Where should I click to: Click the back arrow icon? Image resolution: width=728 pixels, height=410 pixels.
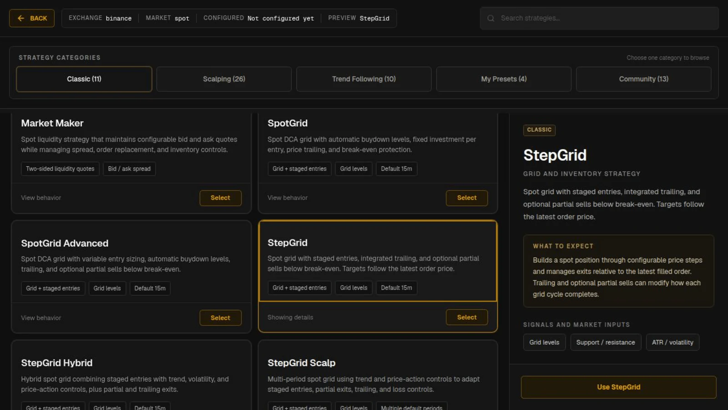[20, 18]
